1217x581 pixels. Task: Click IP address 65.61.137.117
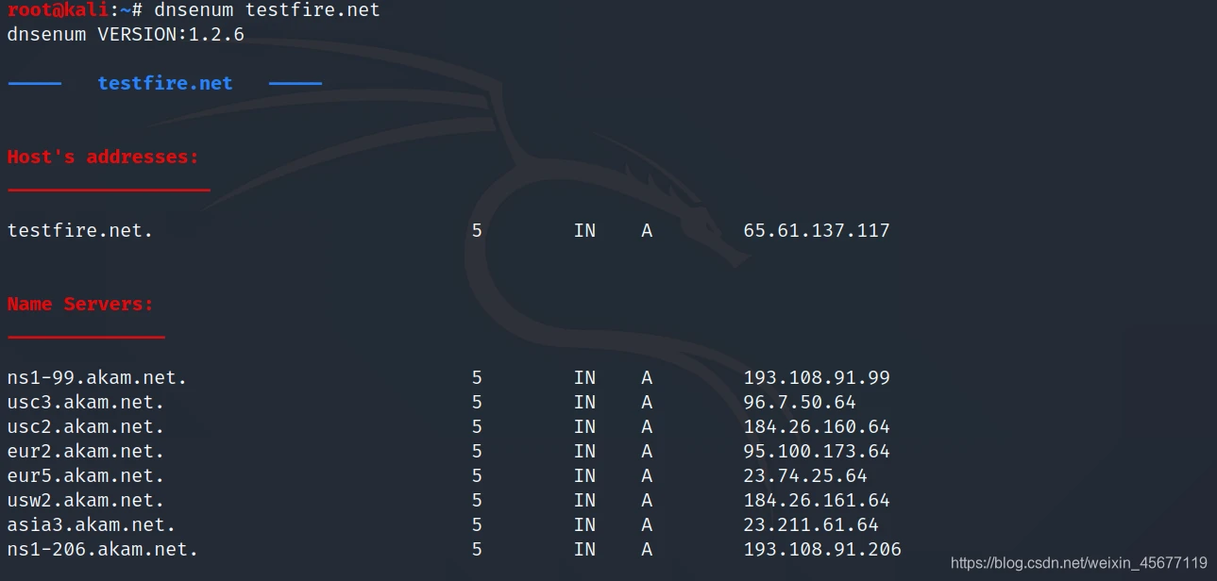[x=816, y=230]
